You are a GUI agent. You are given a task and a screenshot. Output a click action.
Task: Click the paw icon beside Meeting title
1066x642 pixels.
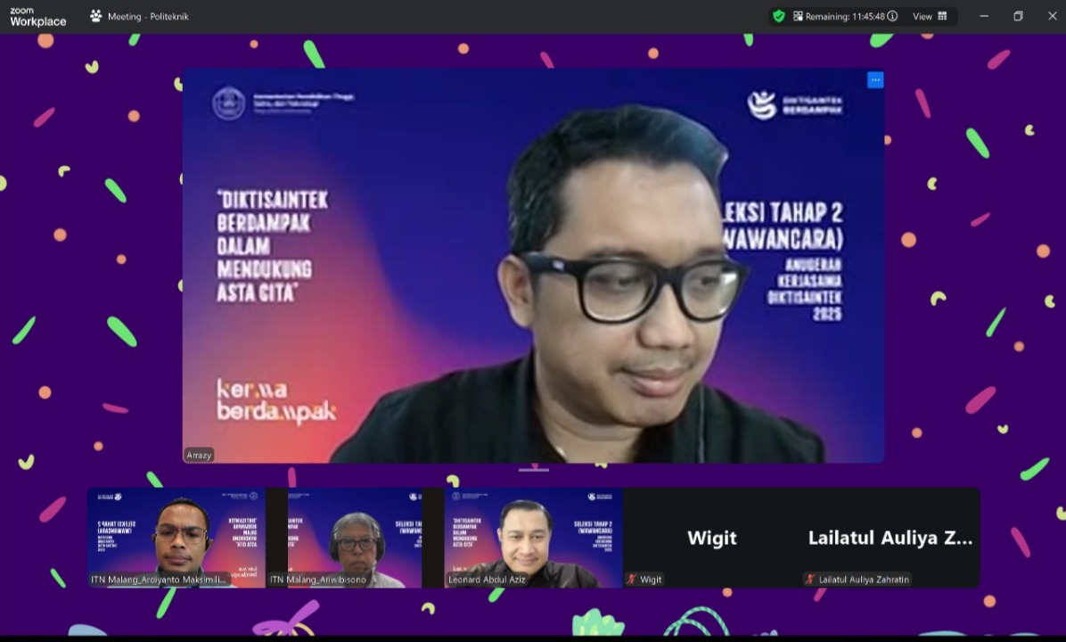[96, 16]
